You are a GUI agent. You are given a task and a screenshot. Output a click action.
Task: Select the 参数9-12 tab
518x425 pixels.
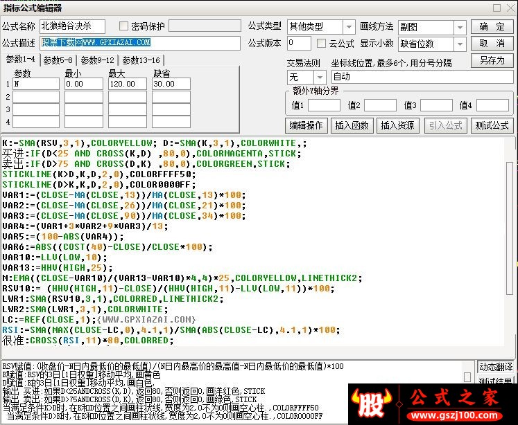click(97, 60)
